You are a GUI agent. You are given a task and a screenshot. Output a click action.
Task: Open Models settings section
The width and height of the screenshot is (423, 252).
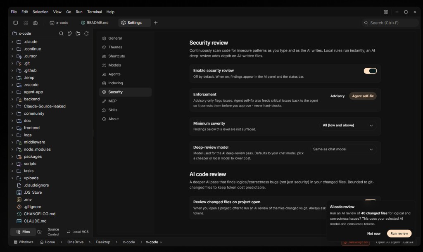(x=125, y=65)
